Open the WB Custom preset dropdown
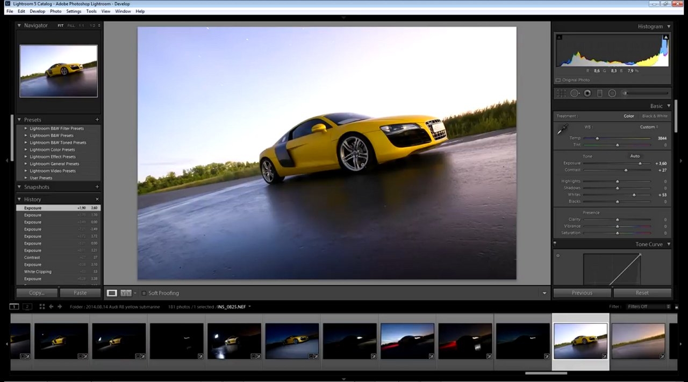 pyautogui.click(x=649, y=127)
